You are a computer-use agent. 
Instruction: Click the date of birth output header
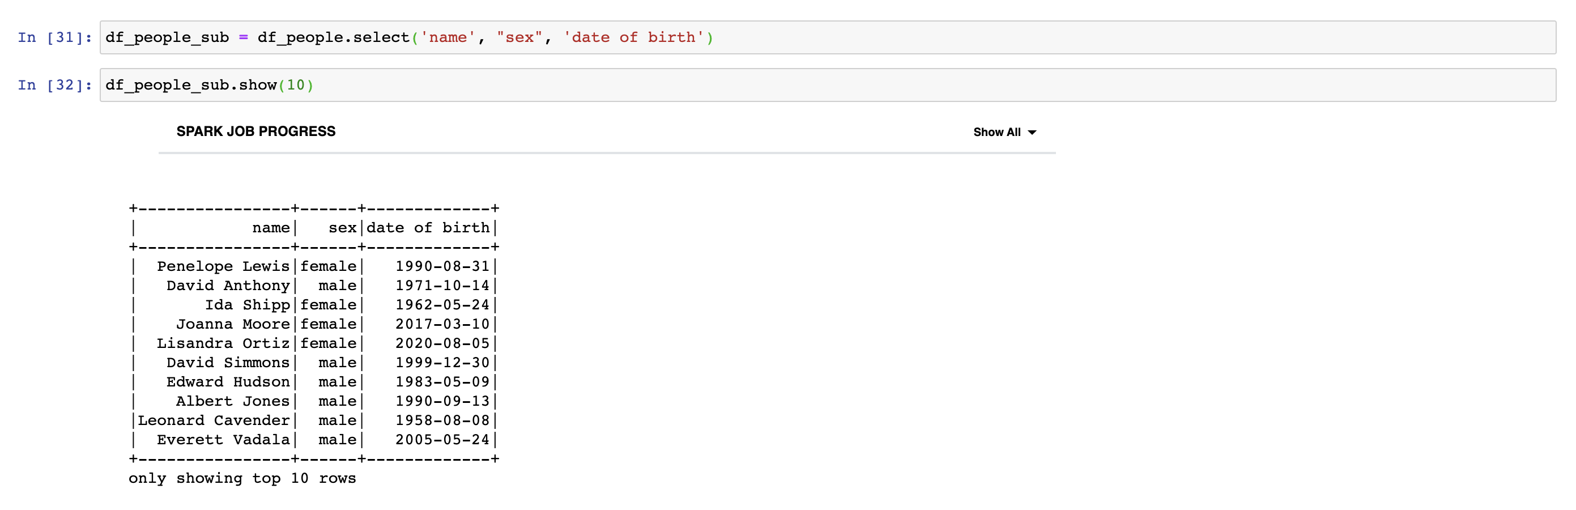(428, 228)
